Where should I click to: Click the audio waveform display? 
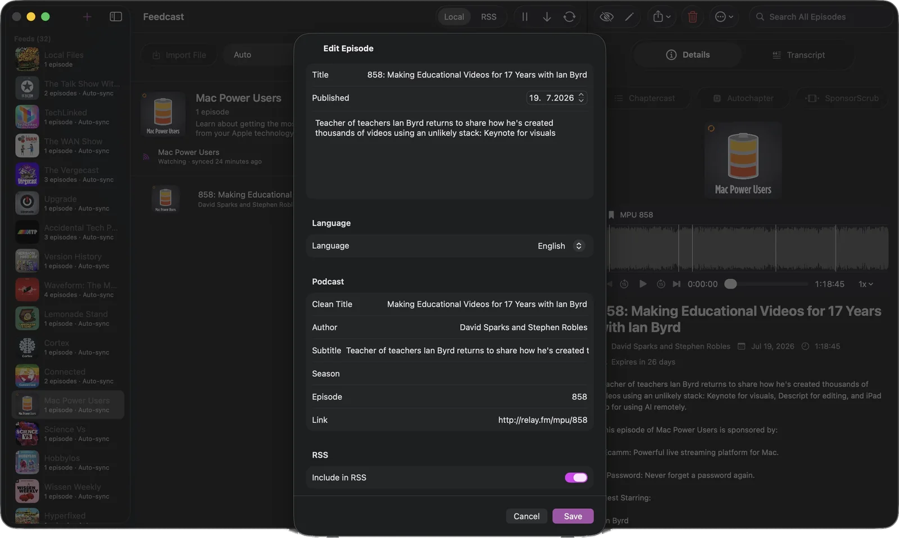(x=748, y=248)
